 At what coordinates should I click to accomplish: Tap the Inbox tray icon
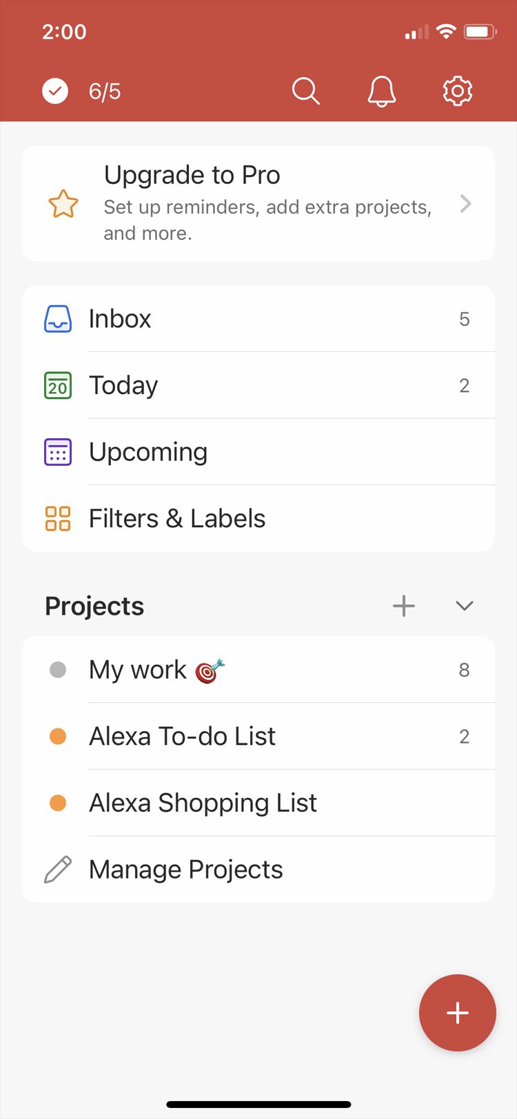[58, 319]
